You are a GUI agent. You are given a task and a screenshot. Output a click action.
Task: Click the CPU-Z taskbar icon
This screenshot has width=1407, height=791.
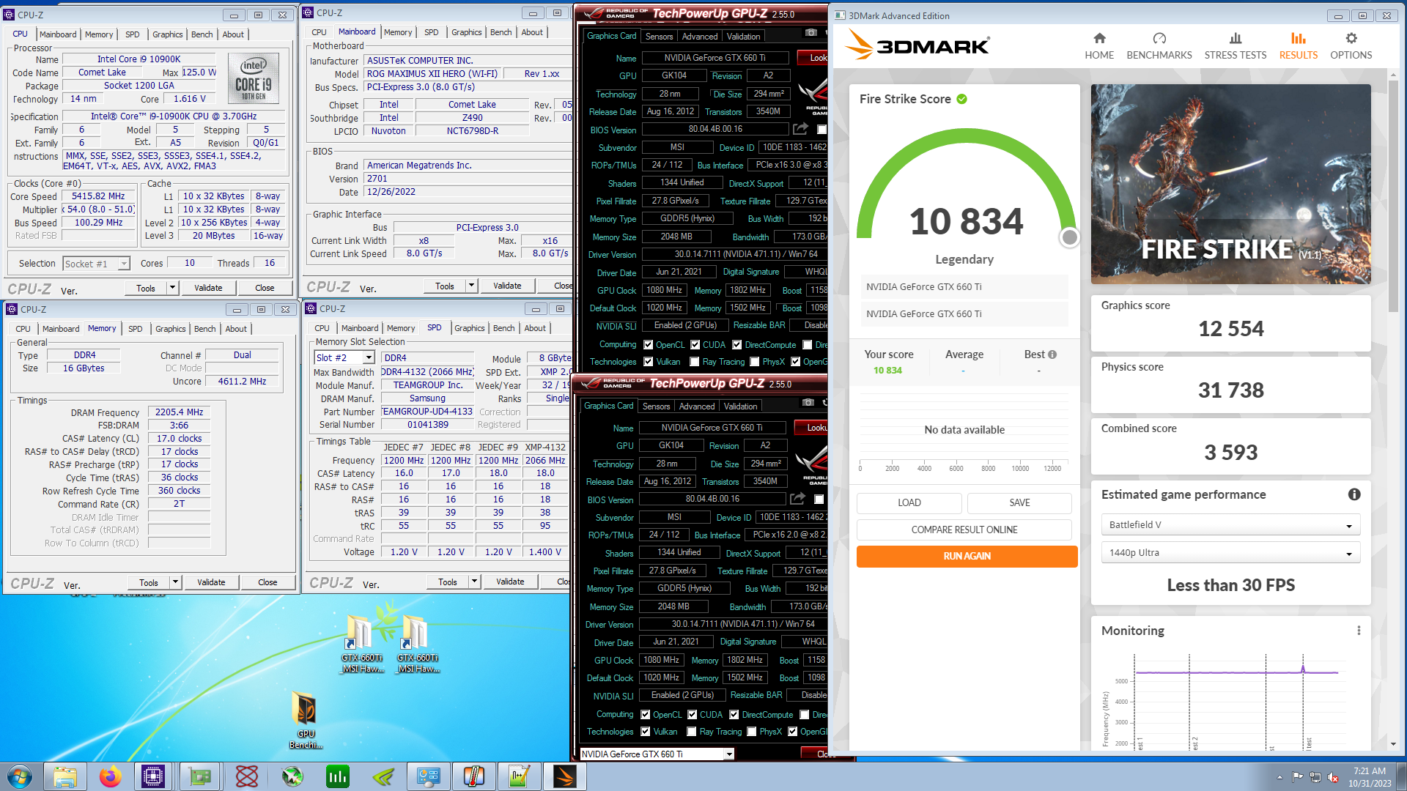(153, 776)
